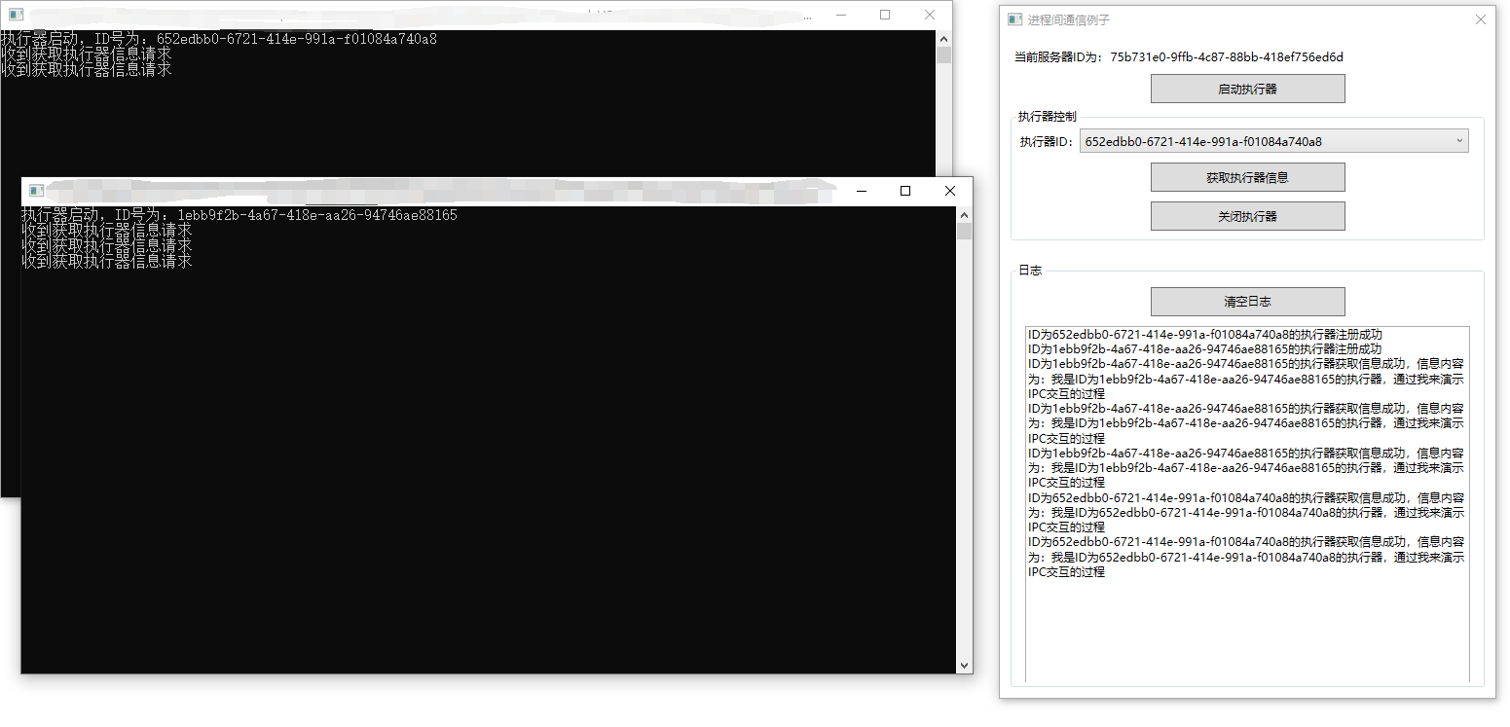Screen dimensions: 1510x727
Task: Click the title bar icon of back console window
Action: 16,15
